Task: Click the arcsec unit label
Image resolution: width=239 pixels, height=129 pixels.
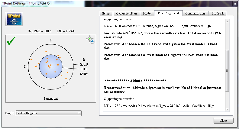Action: point(84,73)
